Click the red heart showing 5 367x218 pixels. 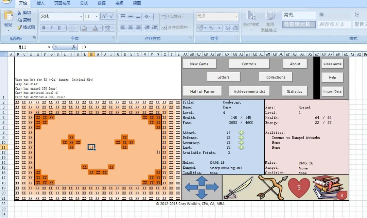299,187
